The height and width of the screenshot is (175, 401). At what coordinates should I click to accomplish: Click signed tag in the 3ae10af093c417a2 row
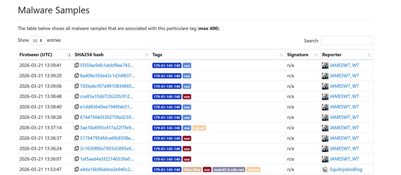coord(199,128)
